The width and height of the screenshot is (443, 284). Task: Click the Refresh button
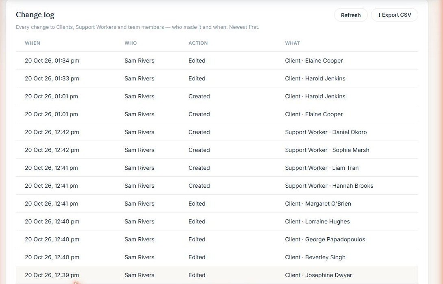[x=351, y=15]
